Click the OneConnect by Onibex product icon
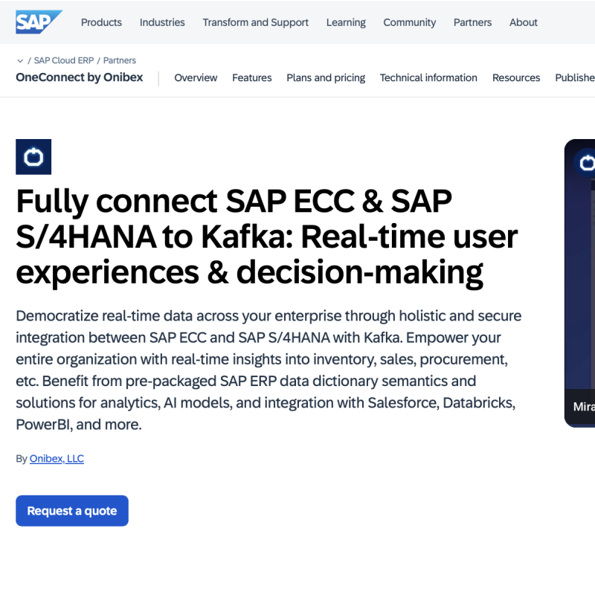This screenshot has width=595, height=595. 33,157
